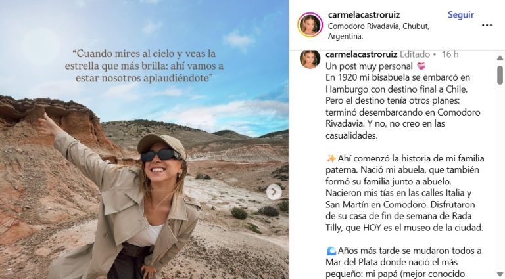Click the caption paragraph starting "En 1920 mi bisabuela"
This screenshot has width=505, height=279.
pyautogui.click(x=403, y=106)
